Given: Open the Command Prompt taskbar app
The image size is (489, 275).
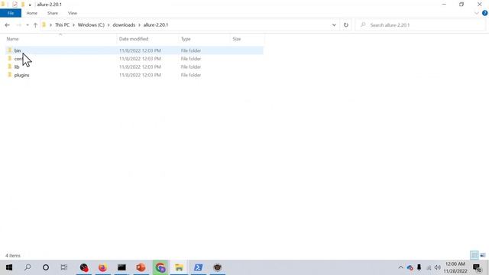Looking at the screenshot, I should [121, 267].
